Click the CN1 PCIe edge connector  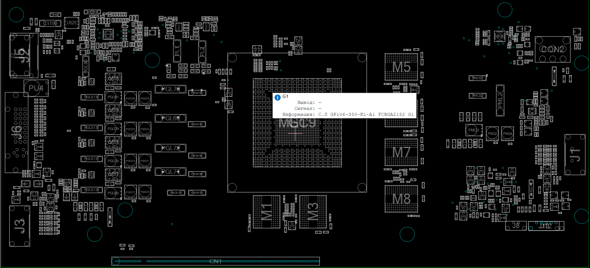[x=216, y=261]
